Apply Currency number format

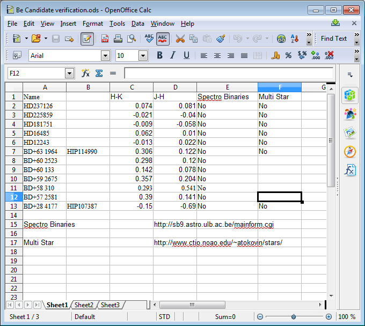coord(275,56)
